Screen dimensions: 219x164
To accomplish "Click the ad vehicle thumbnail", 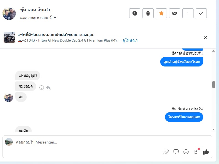I will pos(9,37).
